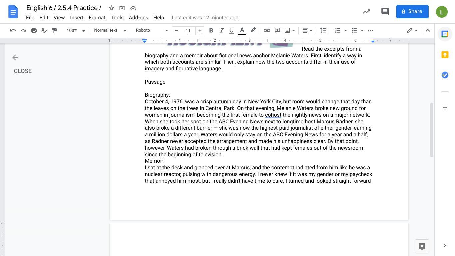This screenshot has height=256, width=455.
Task: Open the File menu
Action: (30, 18)
